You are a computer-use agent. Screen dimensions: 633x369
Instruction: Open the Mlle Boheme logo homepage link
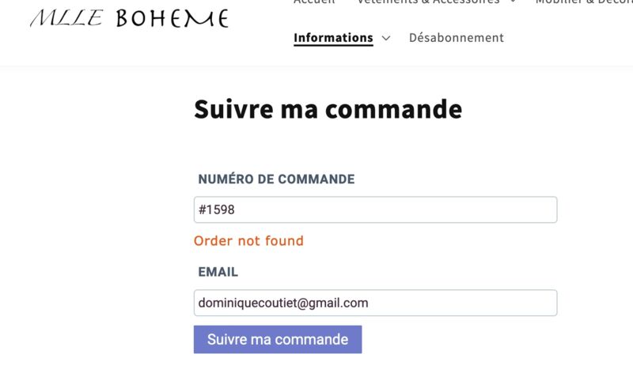click(130, 18)
